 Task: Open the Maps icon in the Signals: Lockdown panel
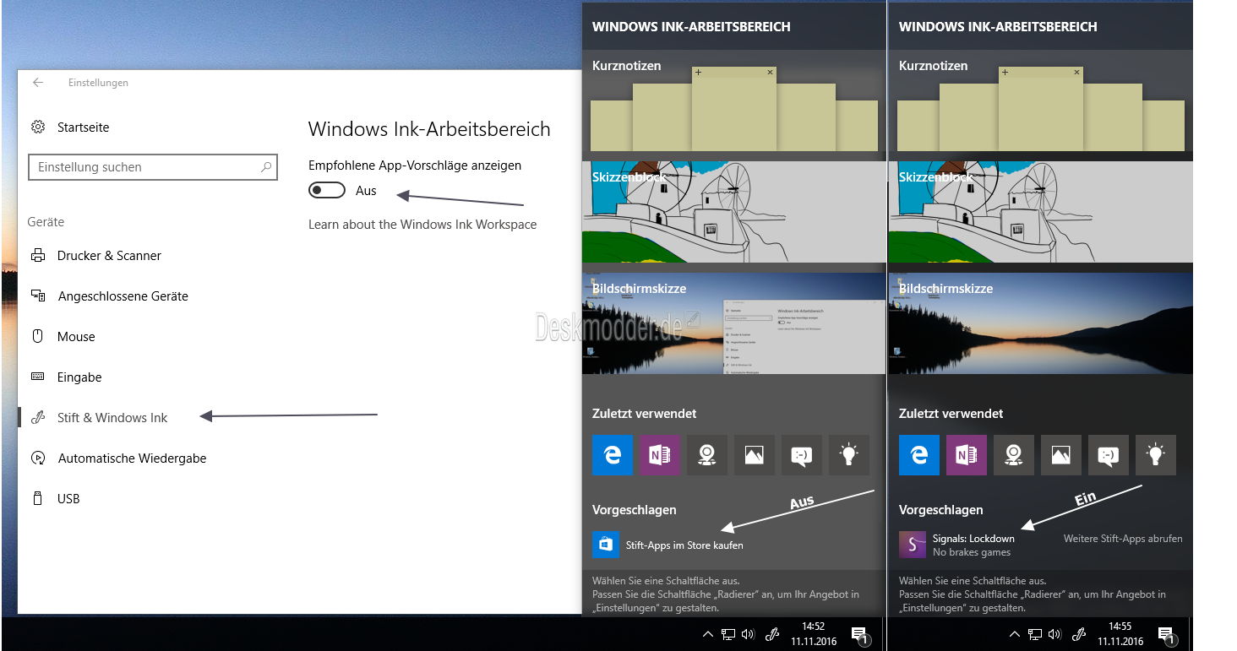(1014, 455)
